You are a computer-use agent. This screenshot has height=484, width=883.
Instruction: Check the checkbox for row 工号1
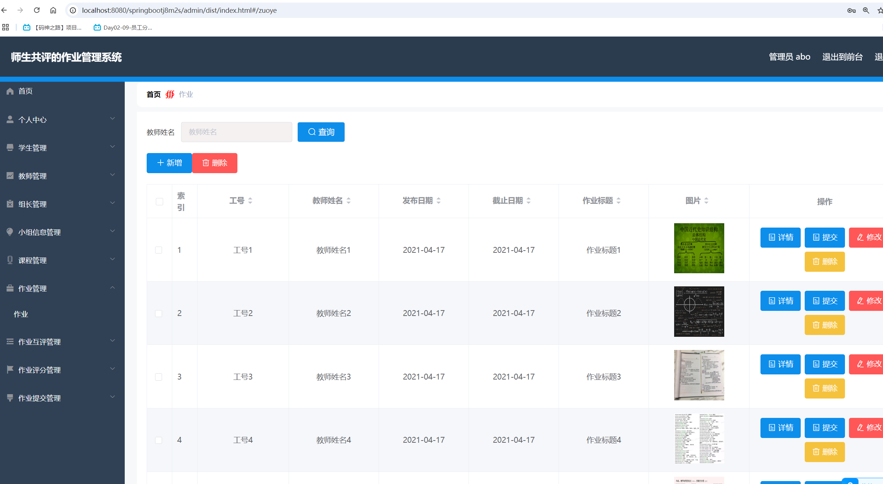(x=159, y=250)
